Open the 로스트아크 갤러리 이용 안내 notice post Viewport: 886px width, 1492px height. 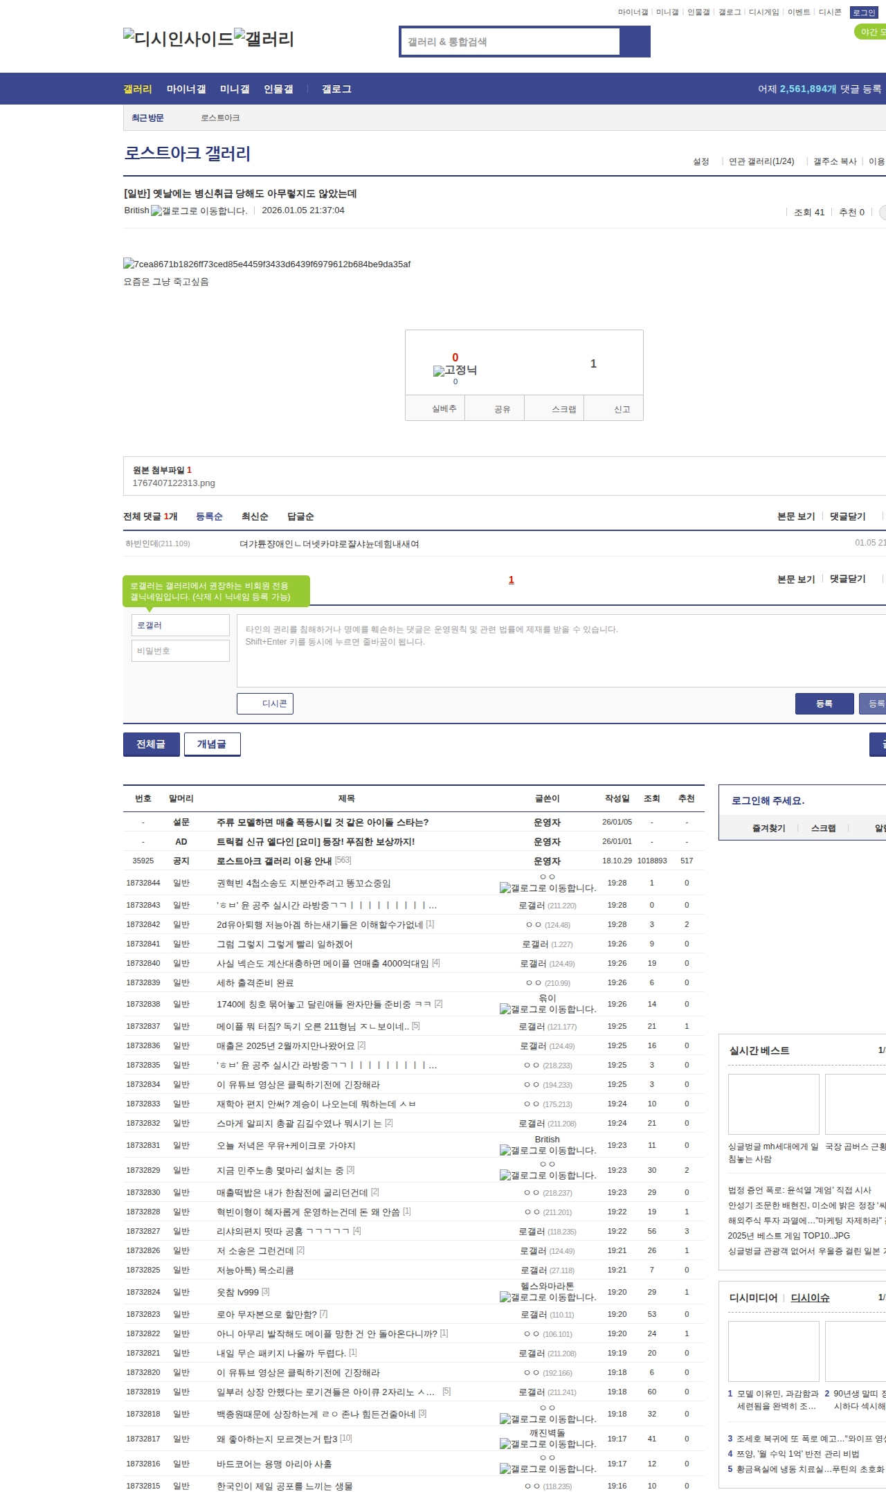274,861
